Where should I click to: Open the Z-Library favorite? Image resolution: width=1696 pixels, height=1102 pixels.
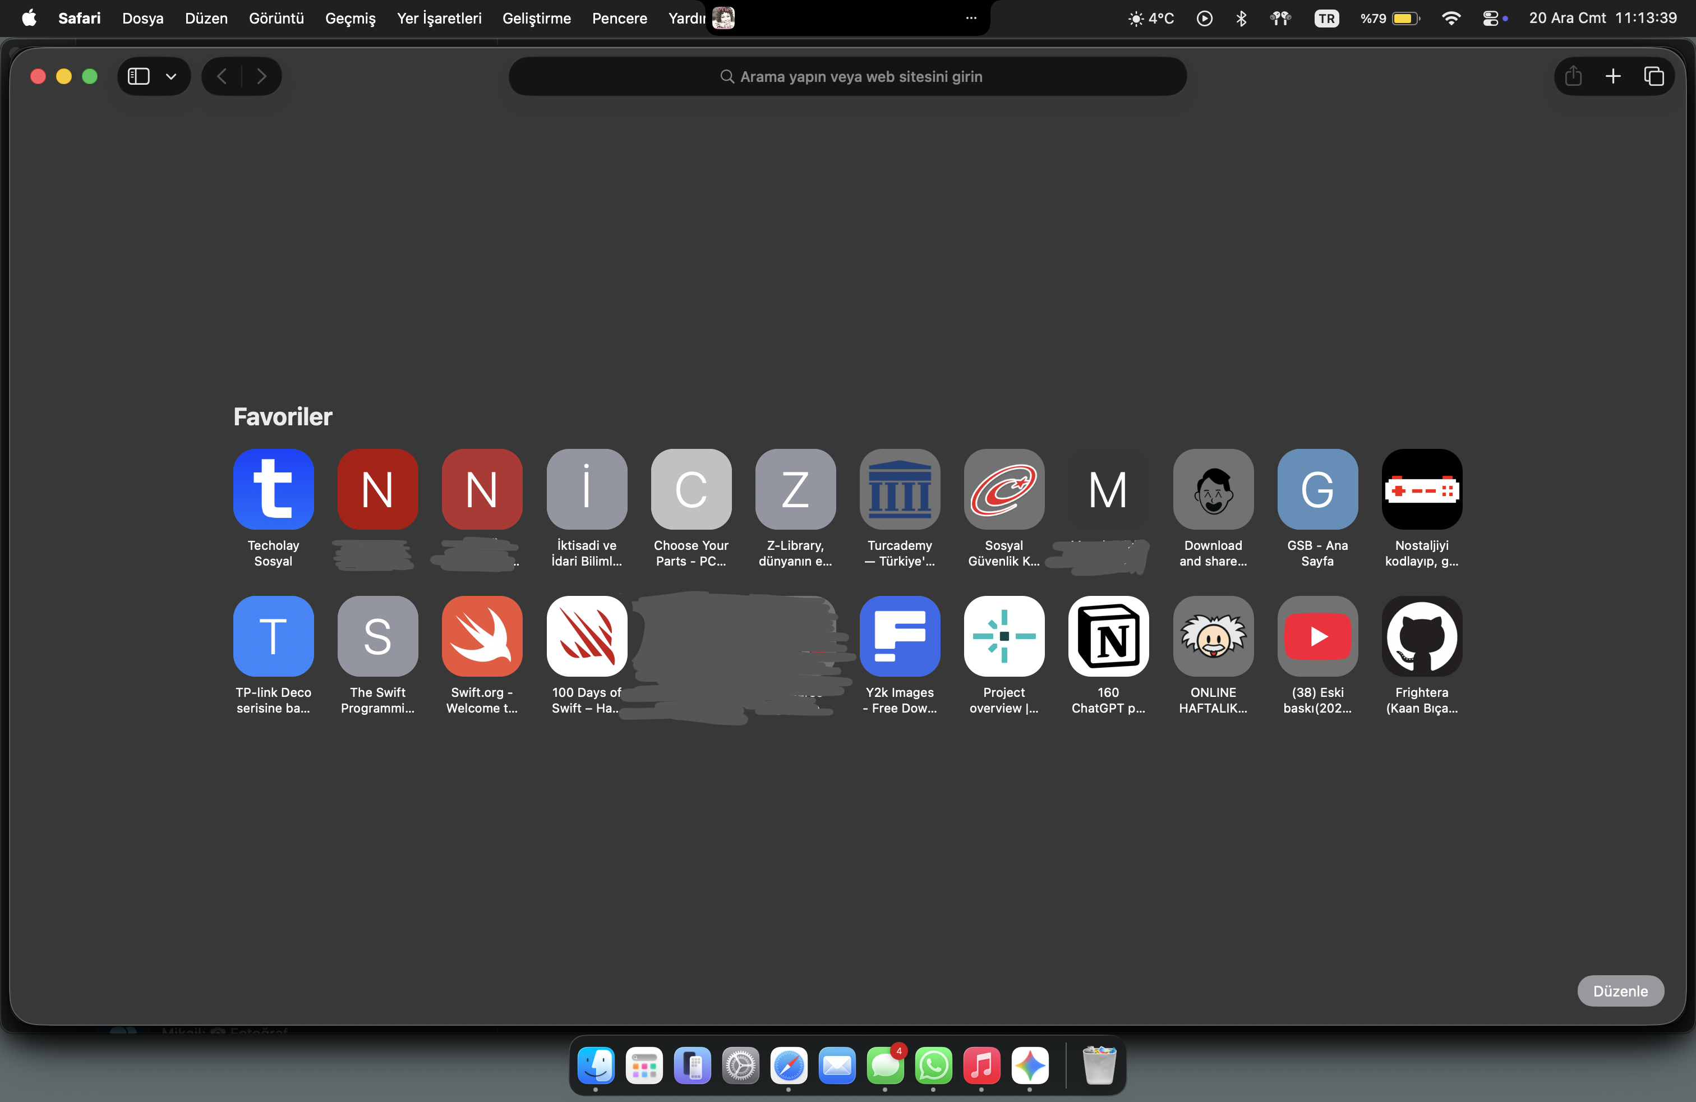(795, 489)
